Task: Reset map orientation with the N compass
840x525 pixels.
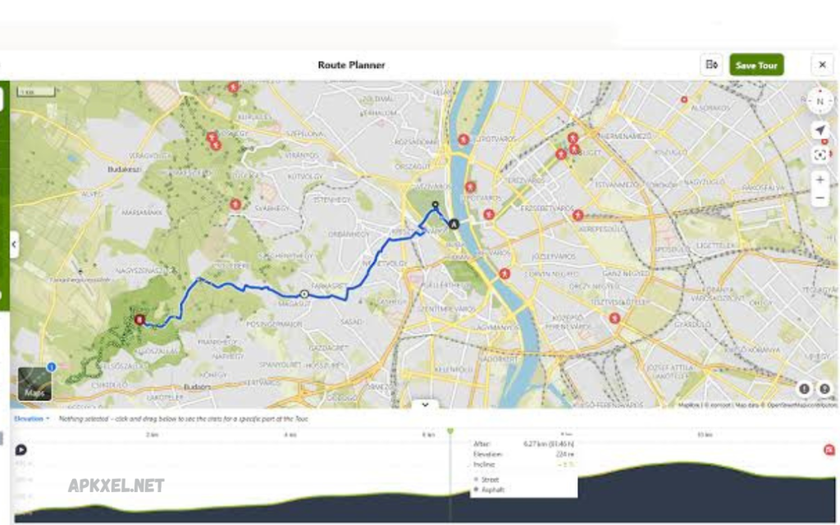Action: click(819, 101)
